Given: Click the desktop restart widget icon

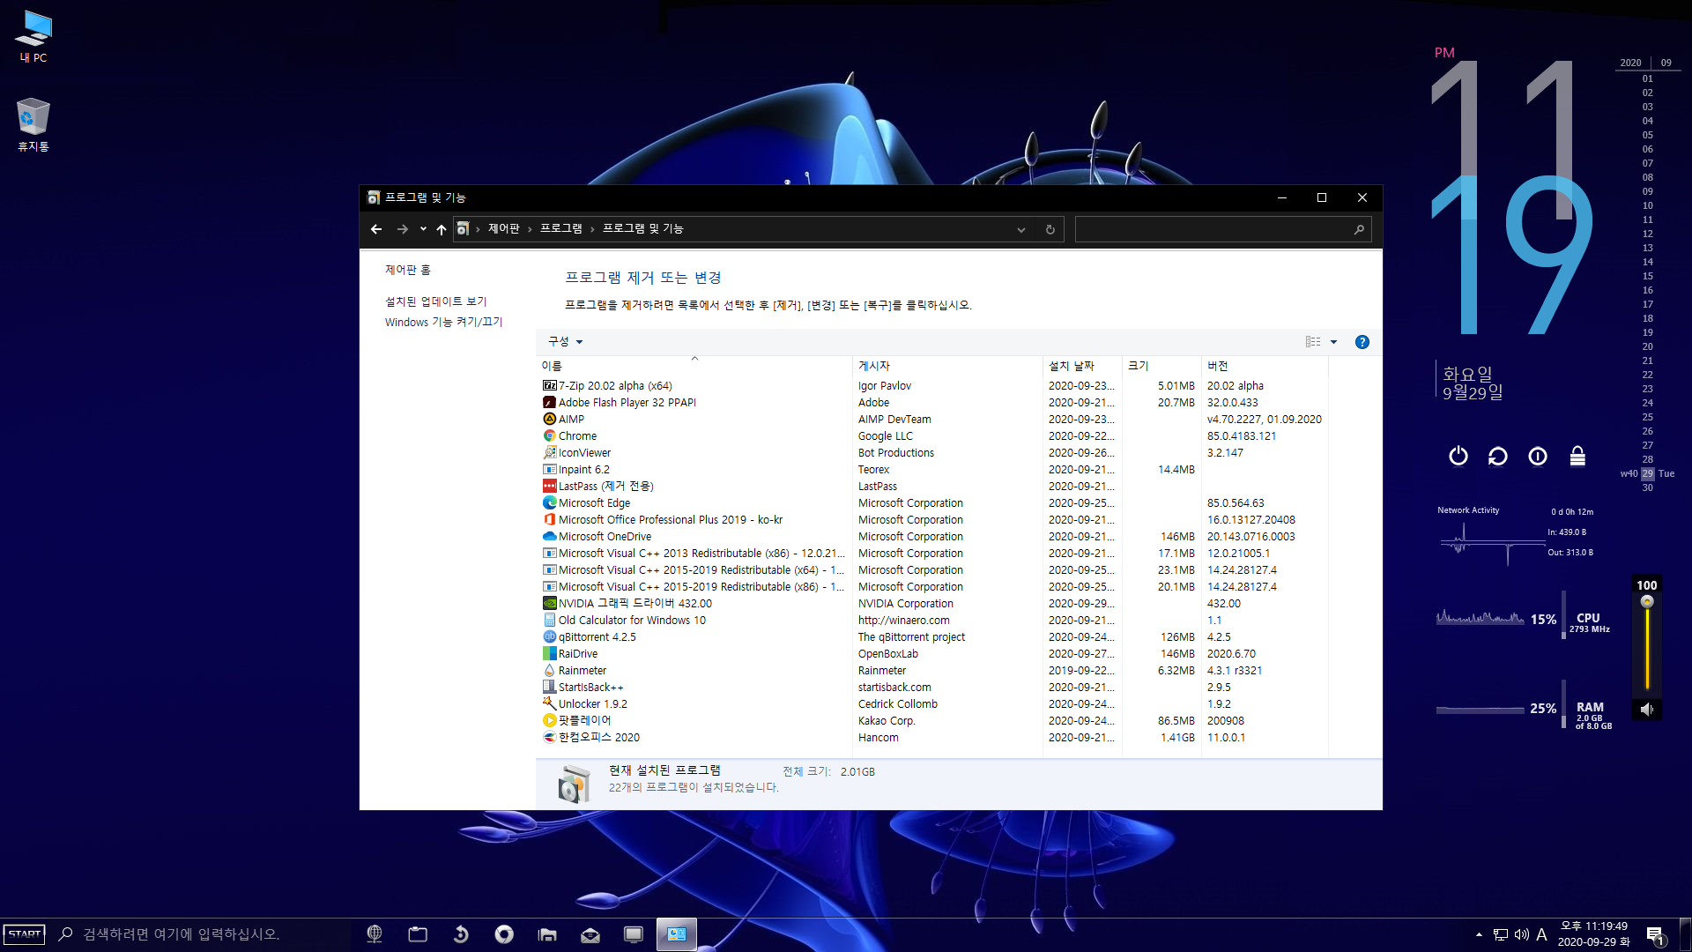Looking at the screenshot, I should [x=1498, y=456].
